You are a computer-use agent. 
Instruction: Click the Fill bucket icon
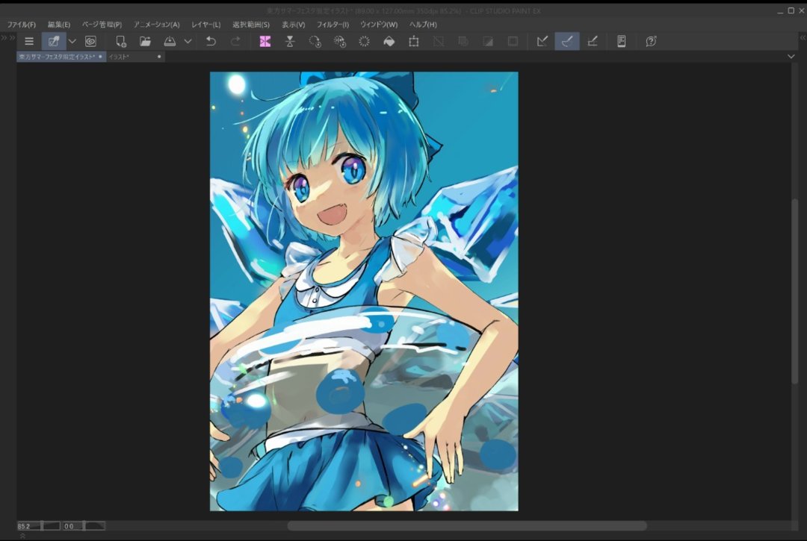[x=389, y=41]
